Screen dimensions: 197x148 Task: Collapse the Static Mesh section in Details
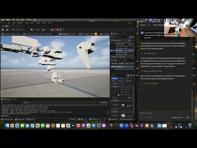pos(112,100)
